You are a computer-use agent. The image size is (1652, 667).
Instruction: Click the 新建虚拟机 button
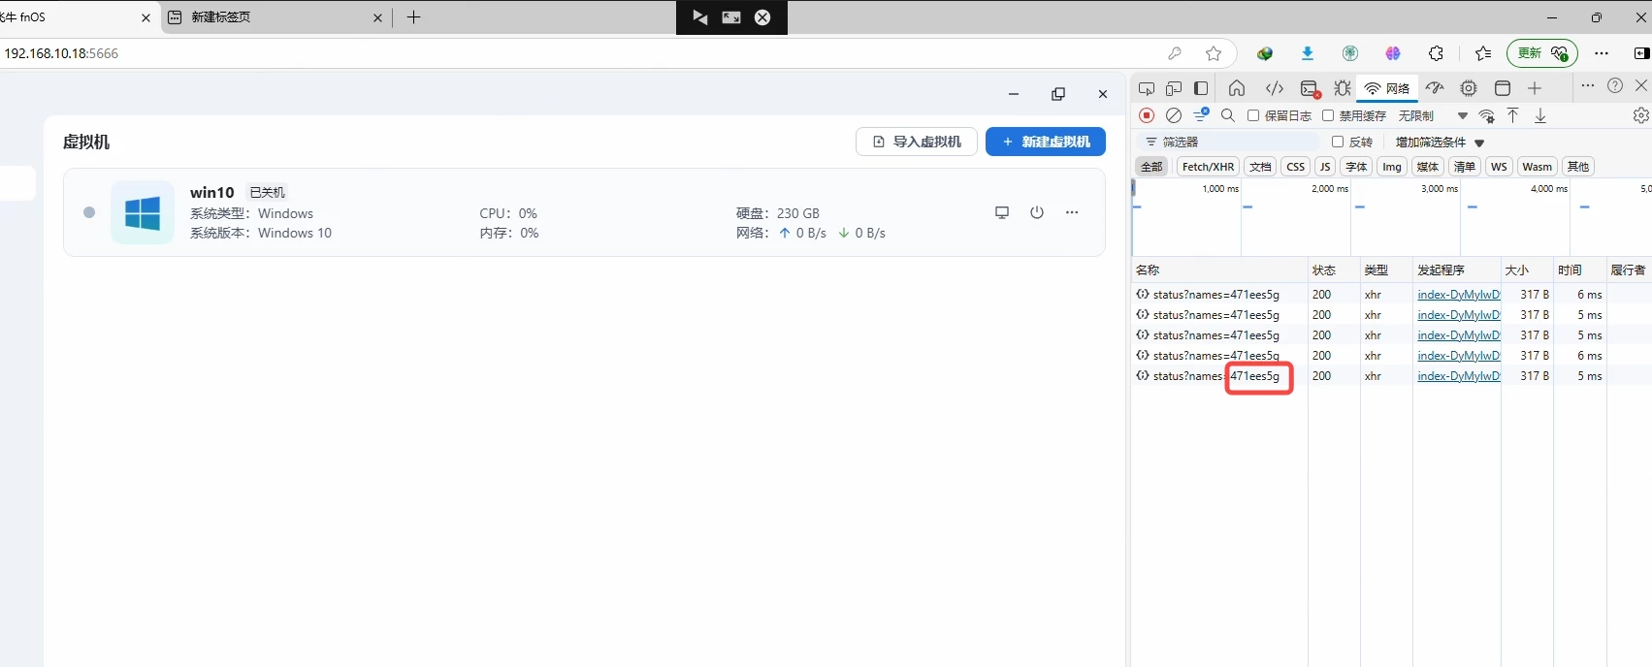[1046, 142]
